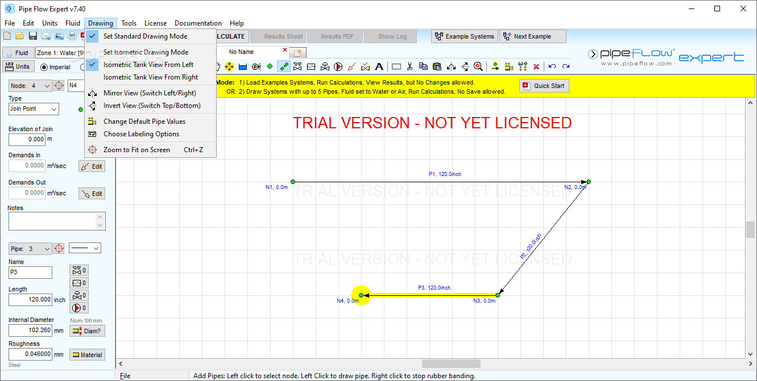Choose Isometric Tank View From Right
Screen dimensions: 757x381
pos(150,77)
